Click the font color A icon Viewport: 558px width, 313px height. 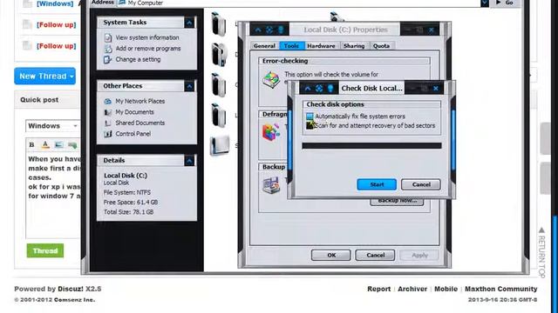[x=45, y=145]
